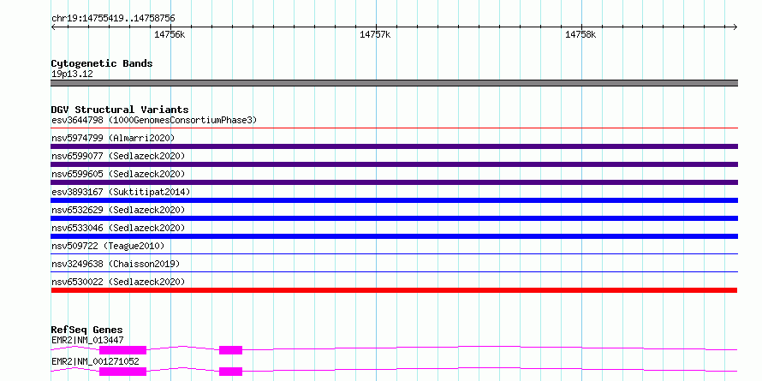
Task: Open variant nsv6530022 (Sedlazeck2020) label
Action: coord(118,282)
